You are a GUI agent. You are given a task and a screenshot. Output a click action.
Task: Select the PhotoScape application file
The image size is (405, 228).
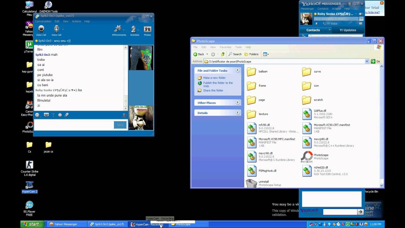(x=315, y=157)
